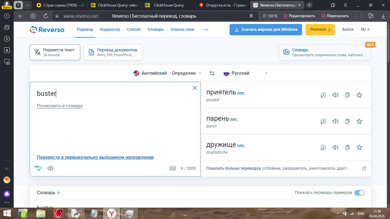Open more translations in external link icon

[x=364, y=168]
